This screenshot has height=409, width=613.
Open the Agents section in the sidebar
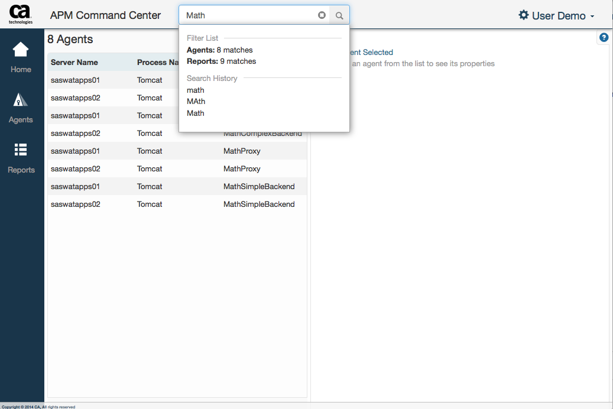tap(21, 108)
